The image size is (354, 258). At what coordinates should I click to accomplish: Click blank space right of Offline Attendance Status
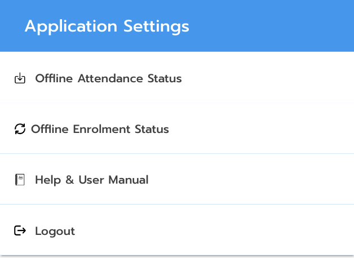click(x=271, y=78)
